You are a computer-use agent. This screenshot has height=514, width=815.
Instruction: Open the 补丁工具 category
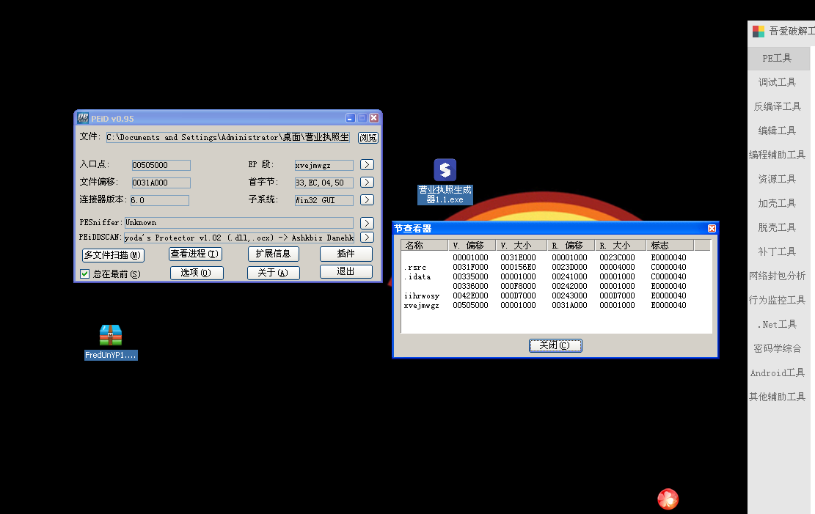tap(778, 252)
